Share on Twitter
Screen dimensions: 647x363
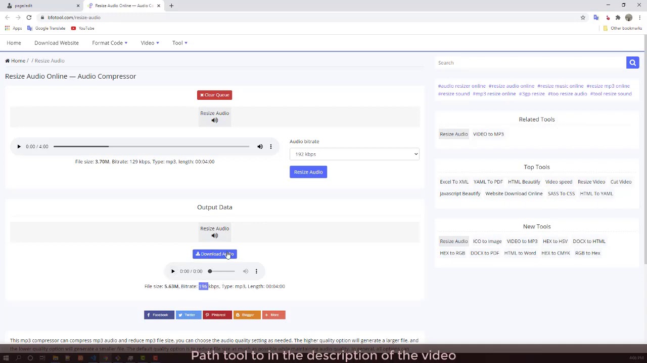(189, 315)
